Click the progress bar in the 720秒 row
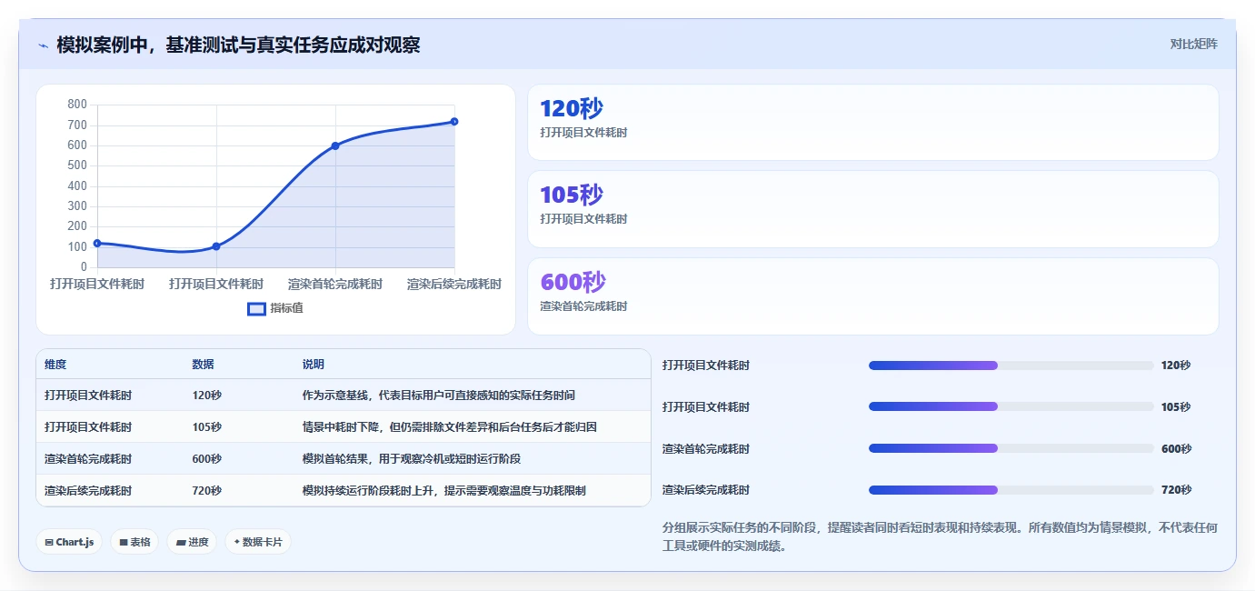Viewport: 1255px width, 591px height. click(1011, 490)
